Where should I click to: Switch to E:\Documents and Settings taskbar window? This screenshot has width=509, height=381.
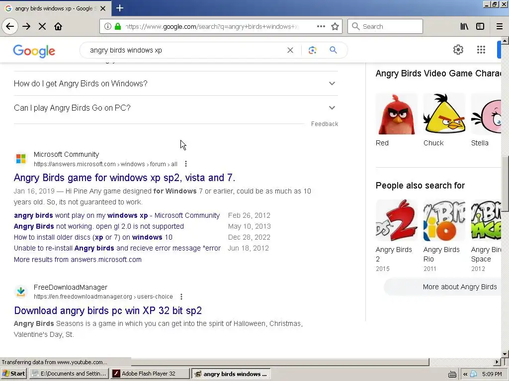click(69, 374)
